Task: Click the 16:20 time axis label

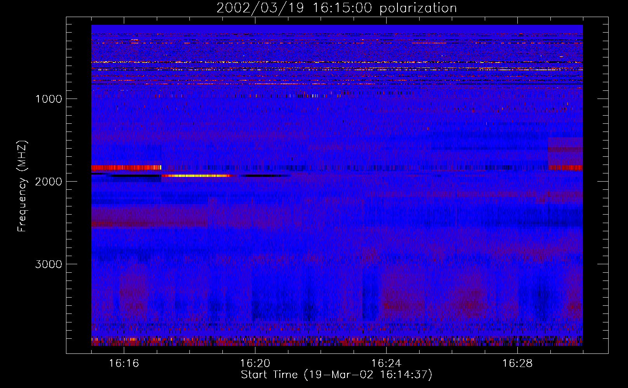Action: [x=255, y=364]
